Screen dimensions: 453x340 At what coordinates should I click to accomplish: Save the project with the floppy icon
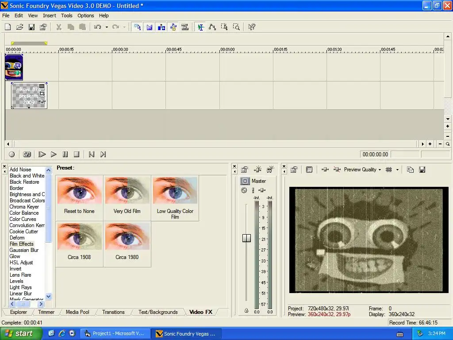pyautogui.click(x=31, y=27)
